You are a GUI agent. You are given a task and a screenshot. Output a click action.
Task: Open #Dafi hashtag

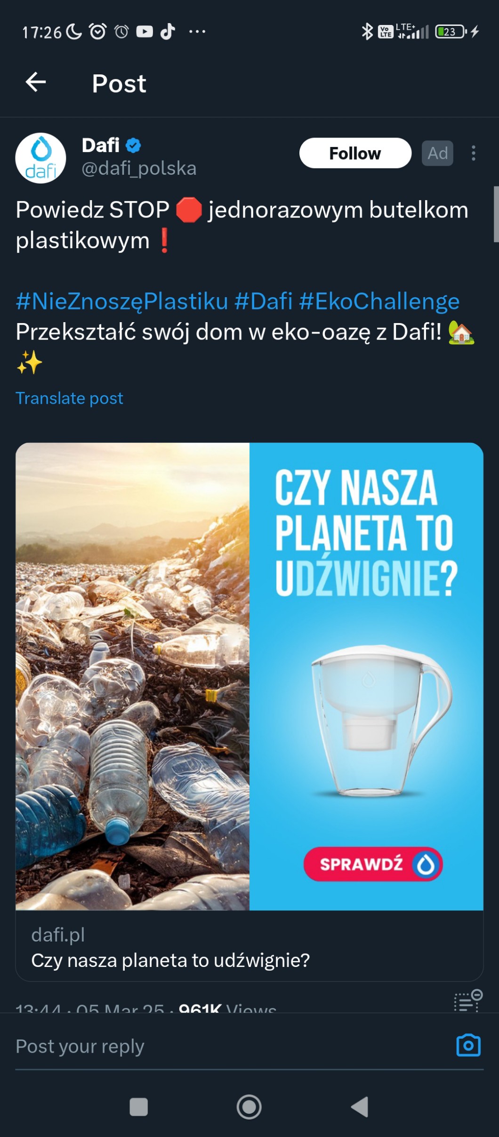pyautogui.click(x=264, y=301)
